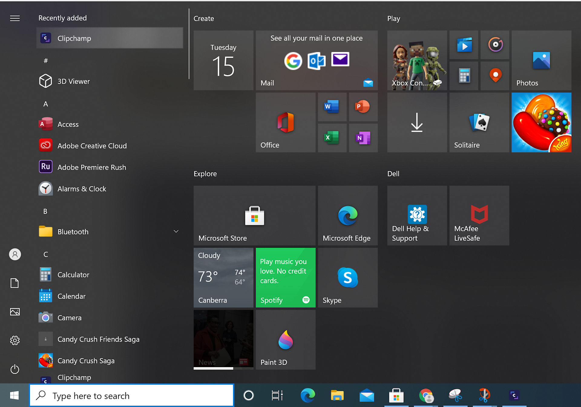Open the Skype tile

348,278
